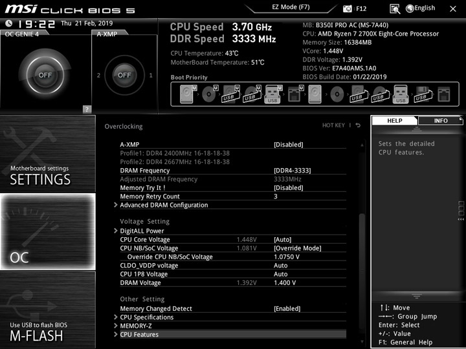Switch to the INFO tab
Screen dimensions: 466x349
[x=441, y=120]
